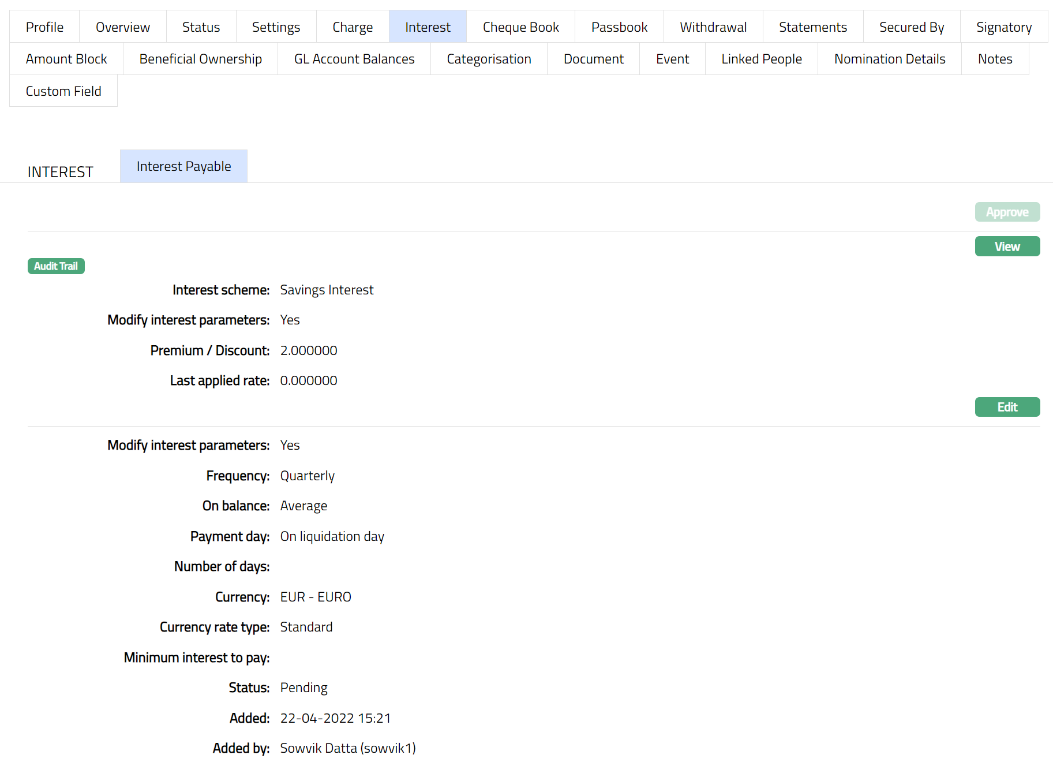Screen dimensions: 1053x766
Task: Click the Edit button
Action: pos(1007,407)
